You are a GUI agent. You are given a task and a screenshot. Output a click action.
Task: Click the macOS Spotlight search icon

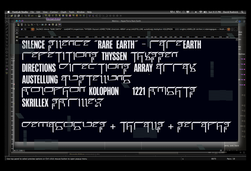[x=242, y=12]
